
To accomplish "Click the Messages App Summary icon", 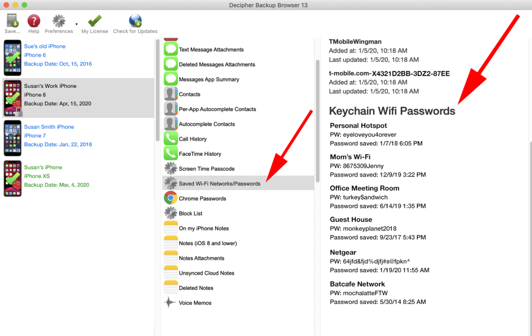I will [170, 79].
